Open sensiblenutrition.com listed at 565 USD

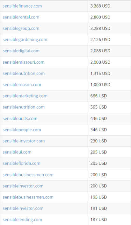tap(24, 107)
